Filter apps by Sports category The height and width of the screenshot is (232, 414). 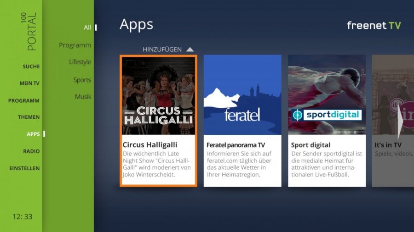coord(82,80)
